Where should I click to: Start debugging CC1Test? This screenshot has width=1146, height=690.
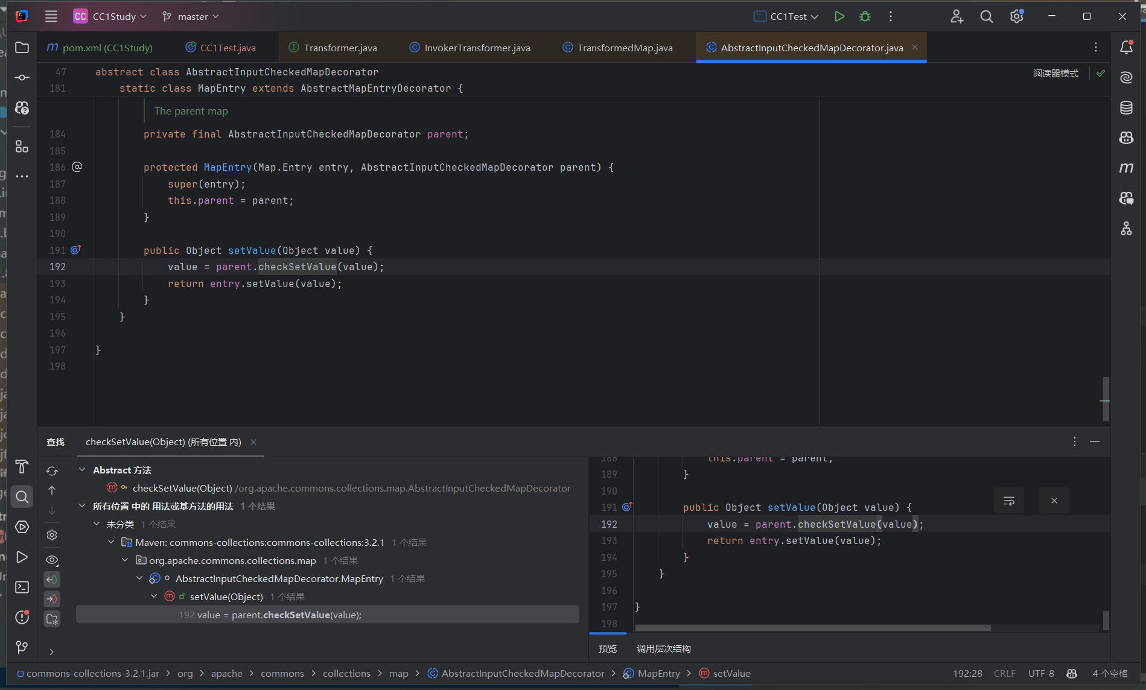tap(865, 16)
